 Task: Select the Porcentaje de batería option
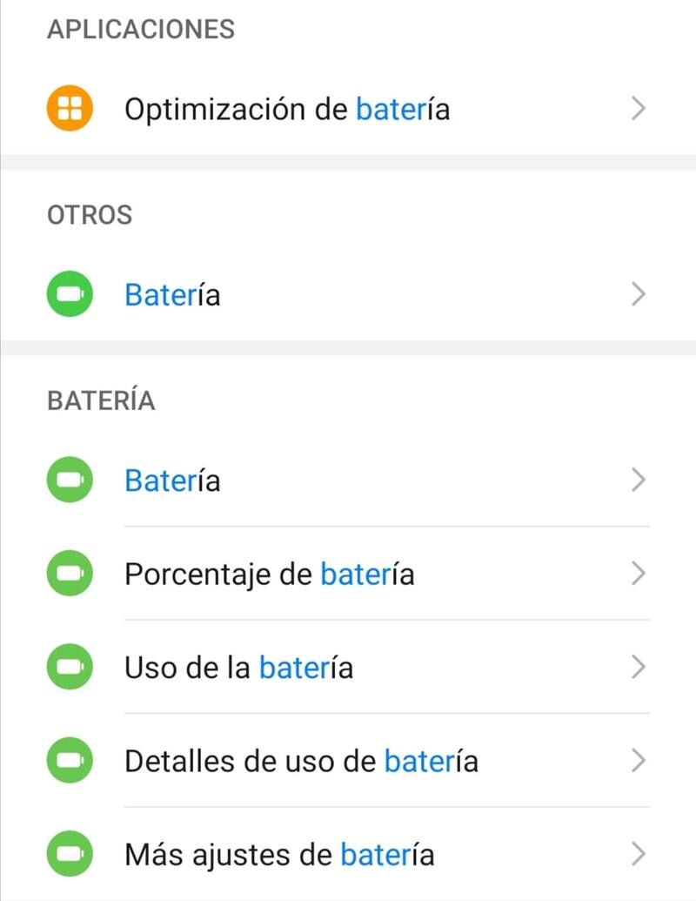tap(269, 575)
